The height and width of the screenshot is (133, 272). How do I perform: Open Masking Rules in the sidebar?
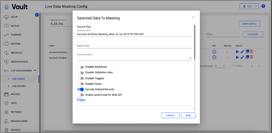(20, 62)
